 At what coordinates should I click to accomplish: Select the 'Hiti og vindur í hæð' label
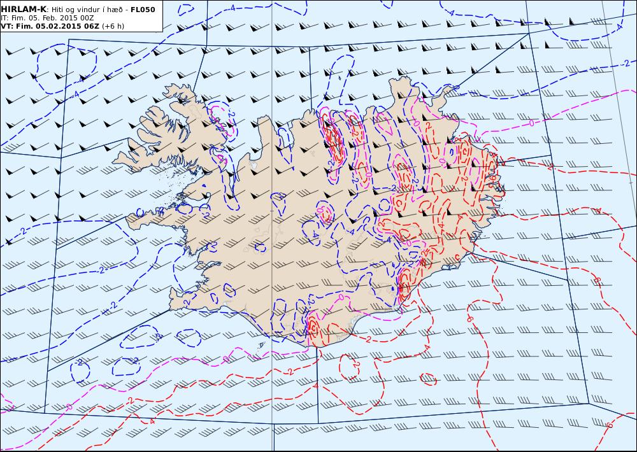[x=87, y=10]
